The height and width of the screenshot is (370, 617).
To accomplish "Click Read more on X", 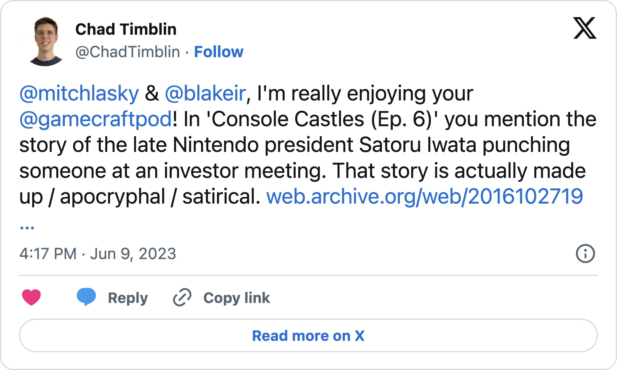I will [308, 336].
